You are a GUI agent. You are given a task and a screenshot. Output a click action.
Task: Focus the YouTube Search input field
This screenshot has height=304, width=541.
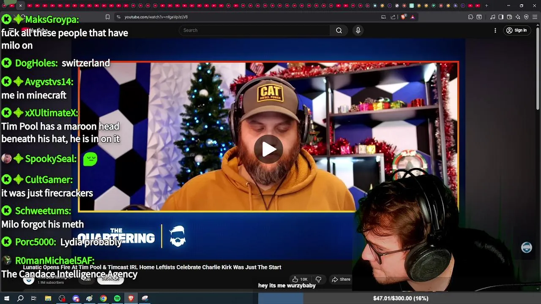point(254,30)
